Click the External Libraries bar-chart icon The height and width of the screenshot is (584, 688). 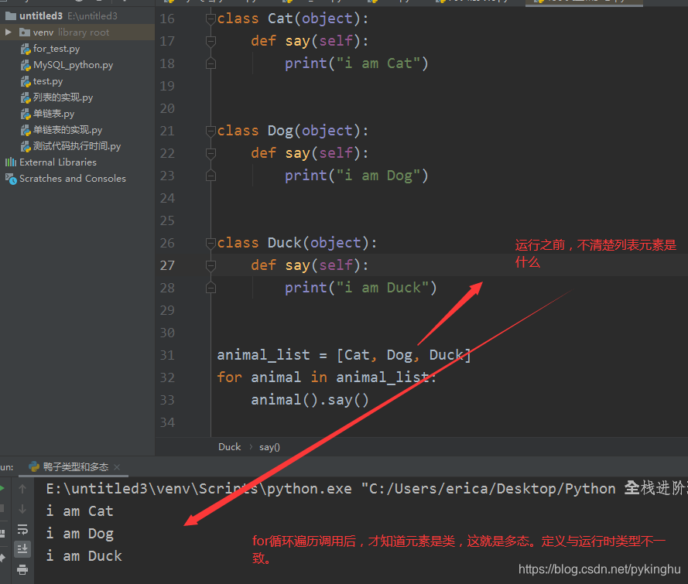[x=11, y=162]
